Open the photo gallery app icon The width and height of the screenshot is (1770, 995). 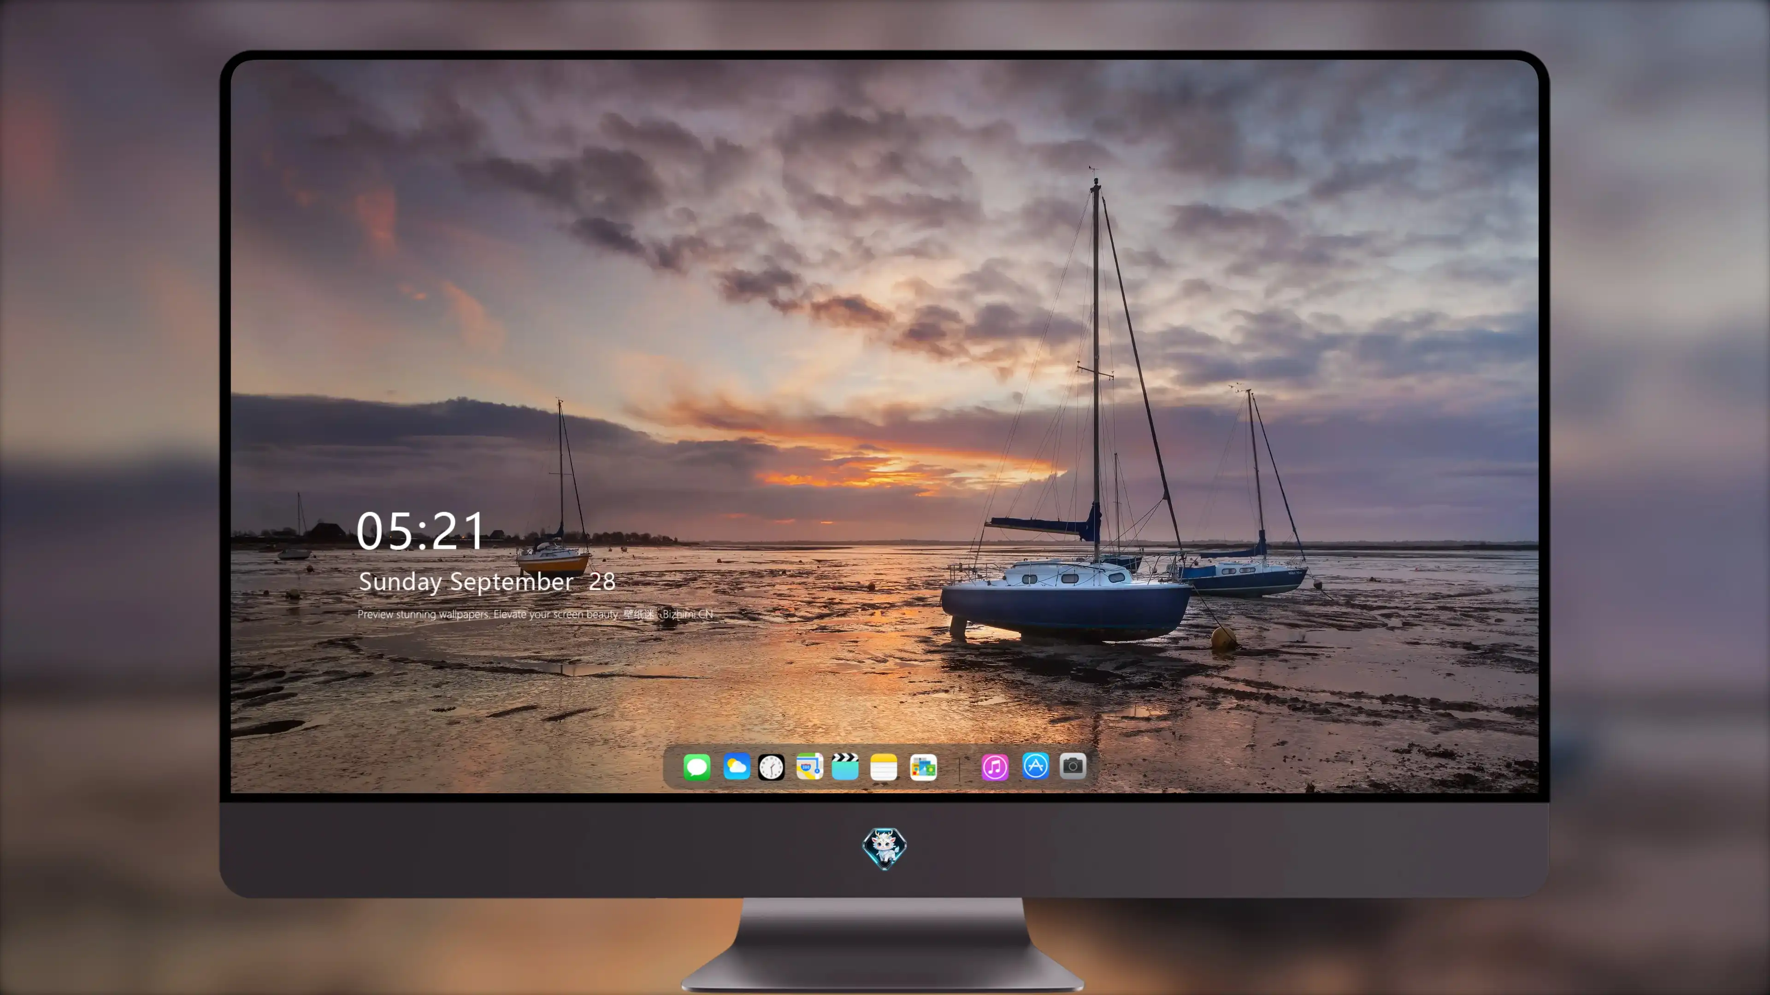click(923, 767)
